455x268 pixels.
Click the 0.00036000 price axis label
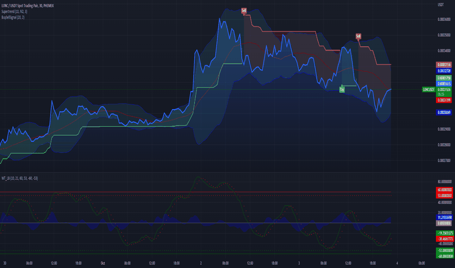coord(444,19)
